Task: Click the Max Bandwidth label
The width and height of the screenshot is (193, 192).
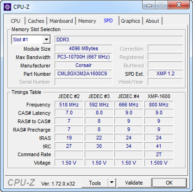Action: point(33,57)
